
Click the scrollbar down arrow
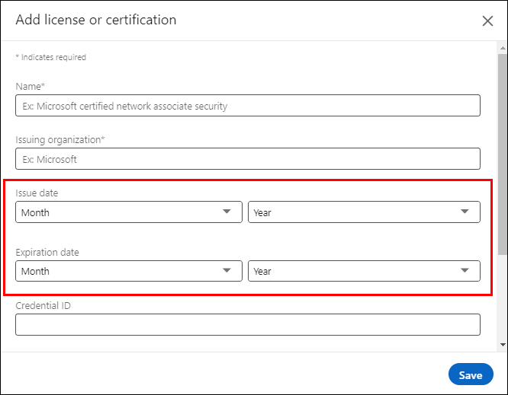pyautogui.click(x=503, y=345)
